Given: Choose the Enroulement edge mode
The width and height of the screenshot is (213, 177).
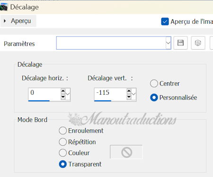Looking at the screenshot, I should pyautogui.click(x=62, y=131).
